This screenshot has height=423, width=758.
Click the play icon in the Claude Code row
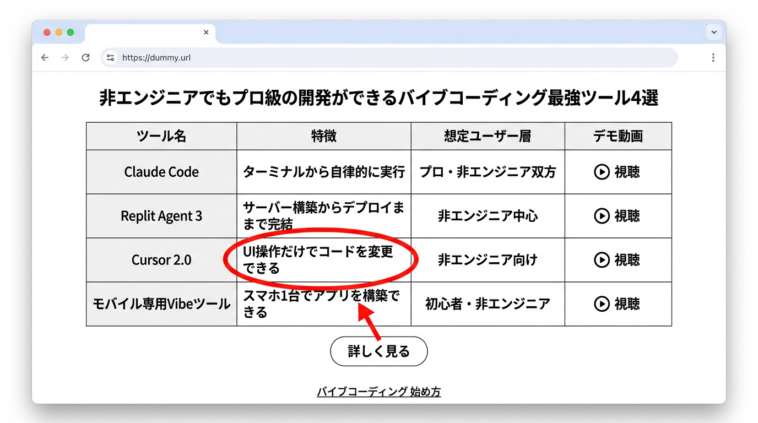(x=601, y=172)
